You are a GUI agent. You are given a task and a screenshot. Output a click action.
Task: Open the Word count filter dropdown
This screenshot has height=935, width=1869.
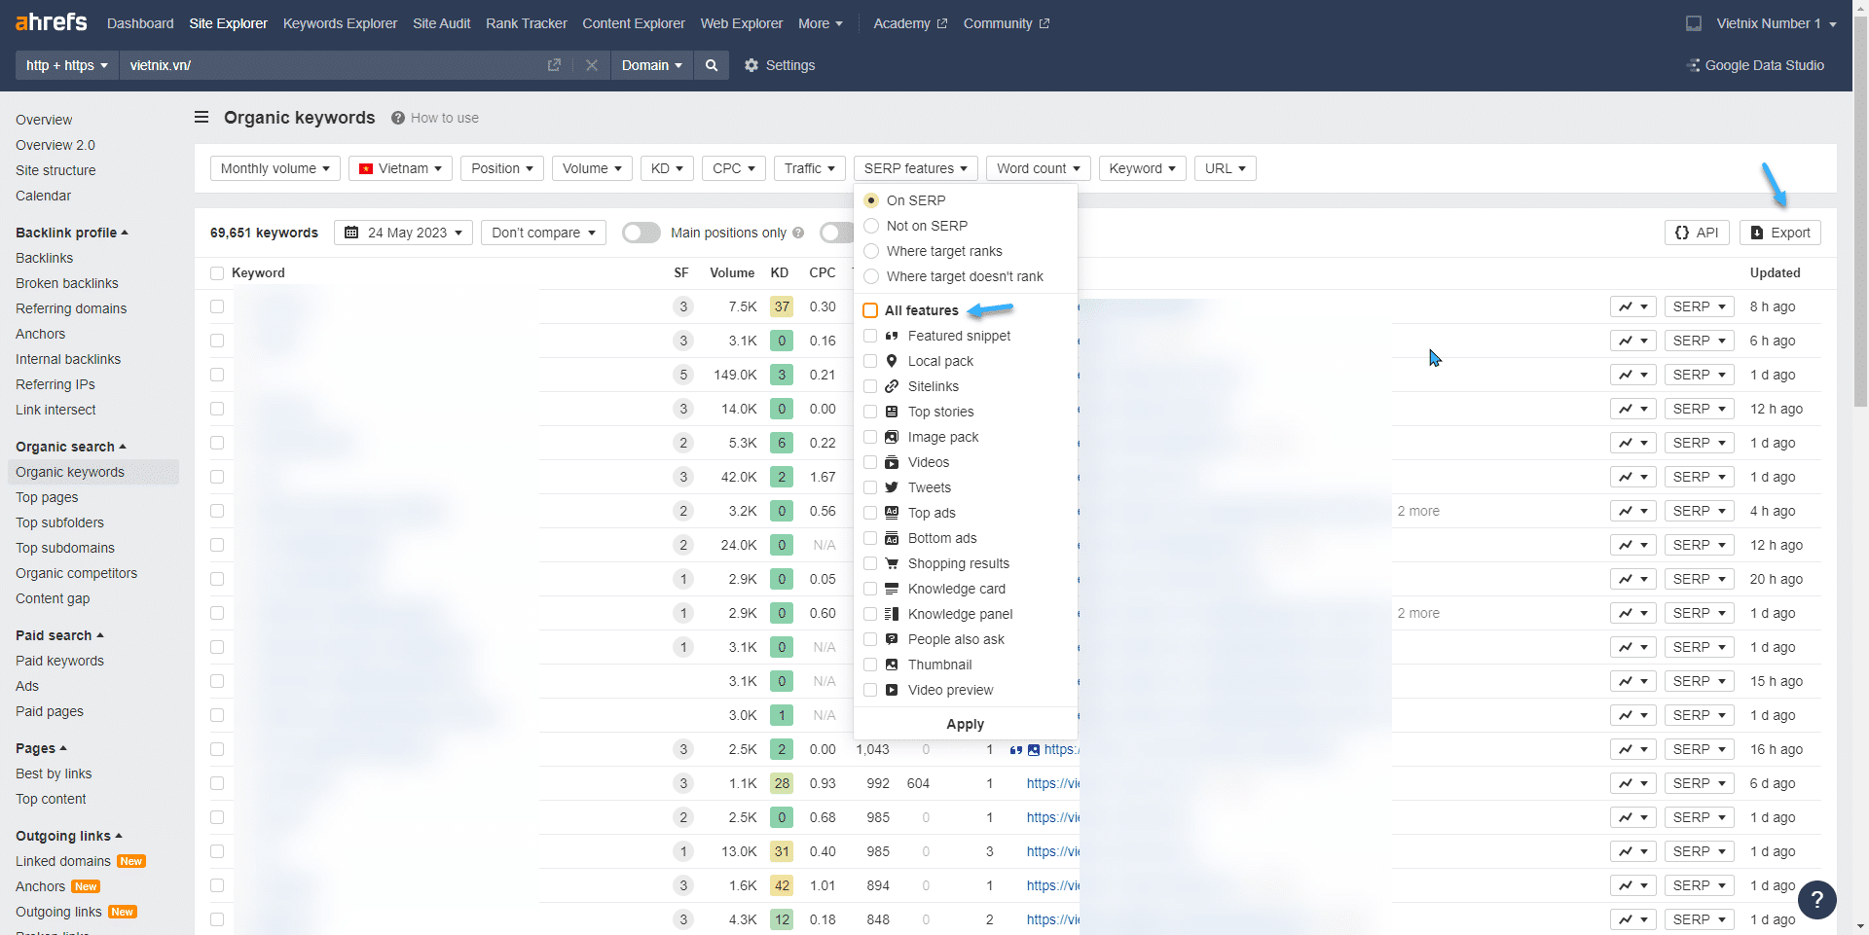[1038, 168]
